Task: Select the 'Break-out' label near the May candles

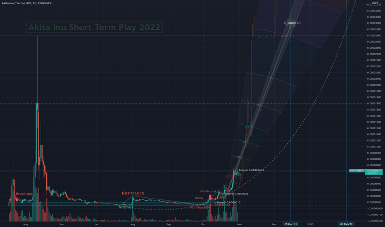Action: click(24, 194)
